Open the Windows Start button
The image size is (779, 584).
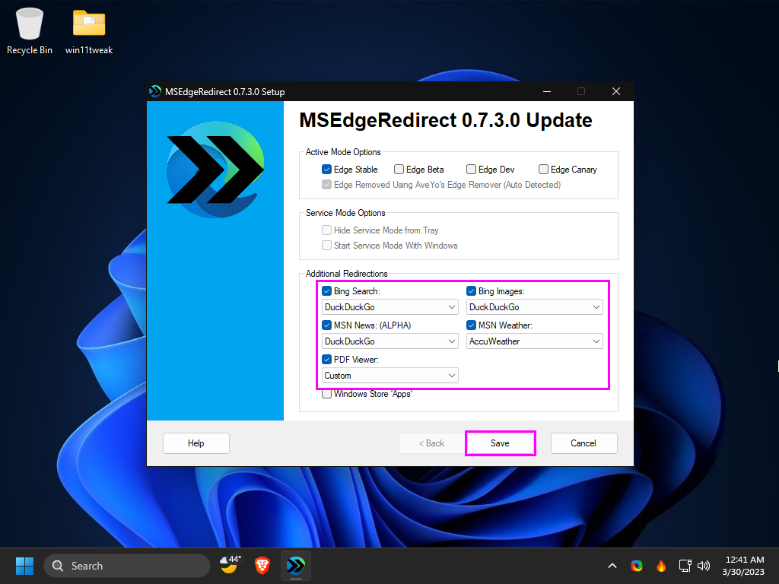point(24,566)
